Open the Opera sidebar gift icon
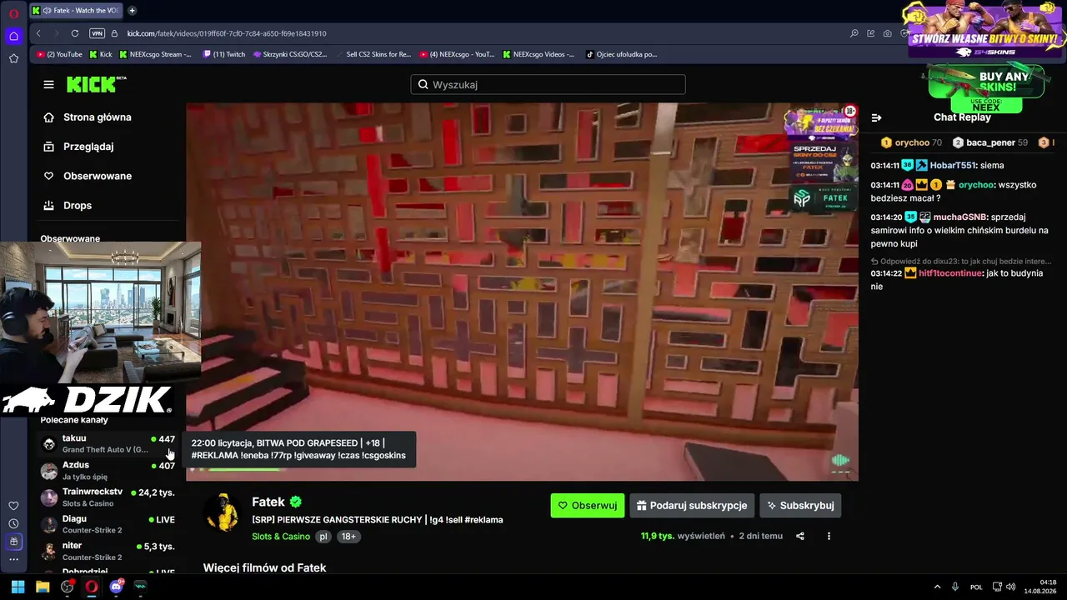1067x600 pixels. tap(13, 542)
